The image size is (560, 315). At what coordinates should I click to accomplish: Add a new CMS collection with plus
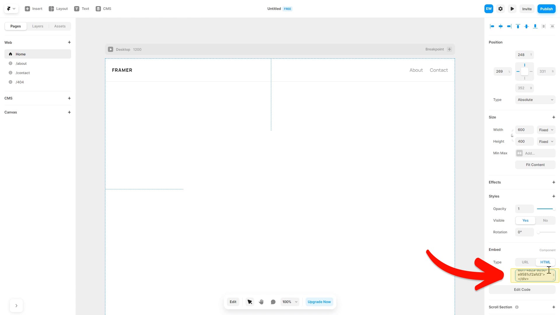pos(69,98)
